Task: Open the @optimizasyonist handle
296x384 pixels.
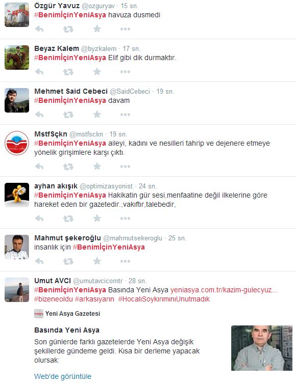Action: click(106, 186)
